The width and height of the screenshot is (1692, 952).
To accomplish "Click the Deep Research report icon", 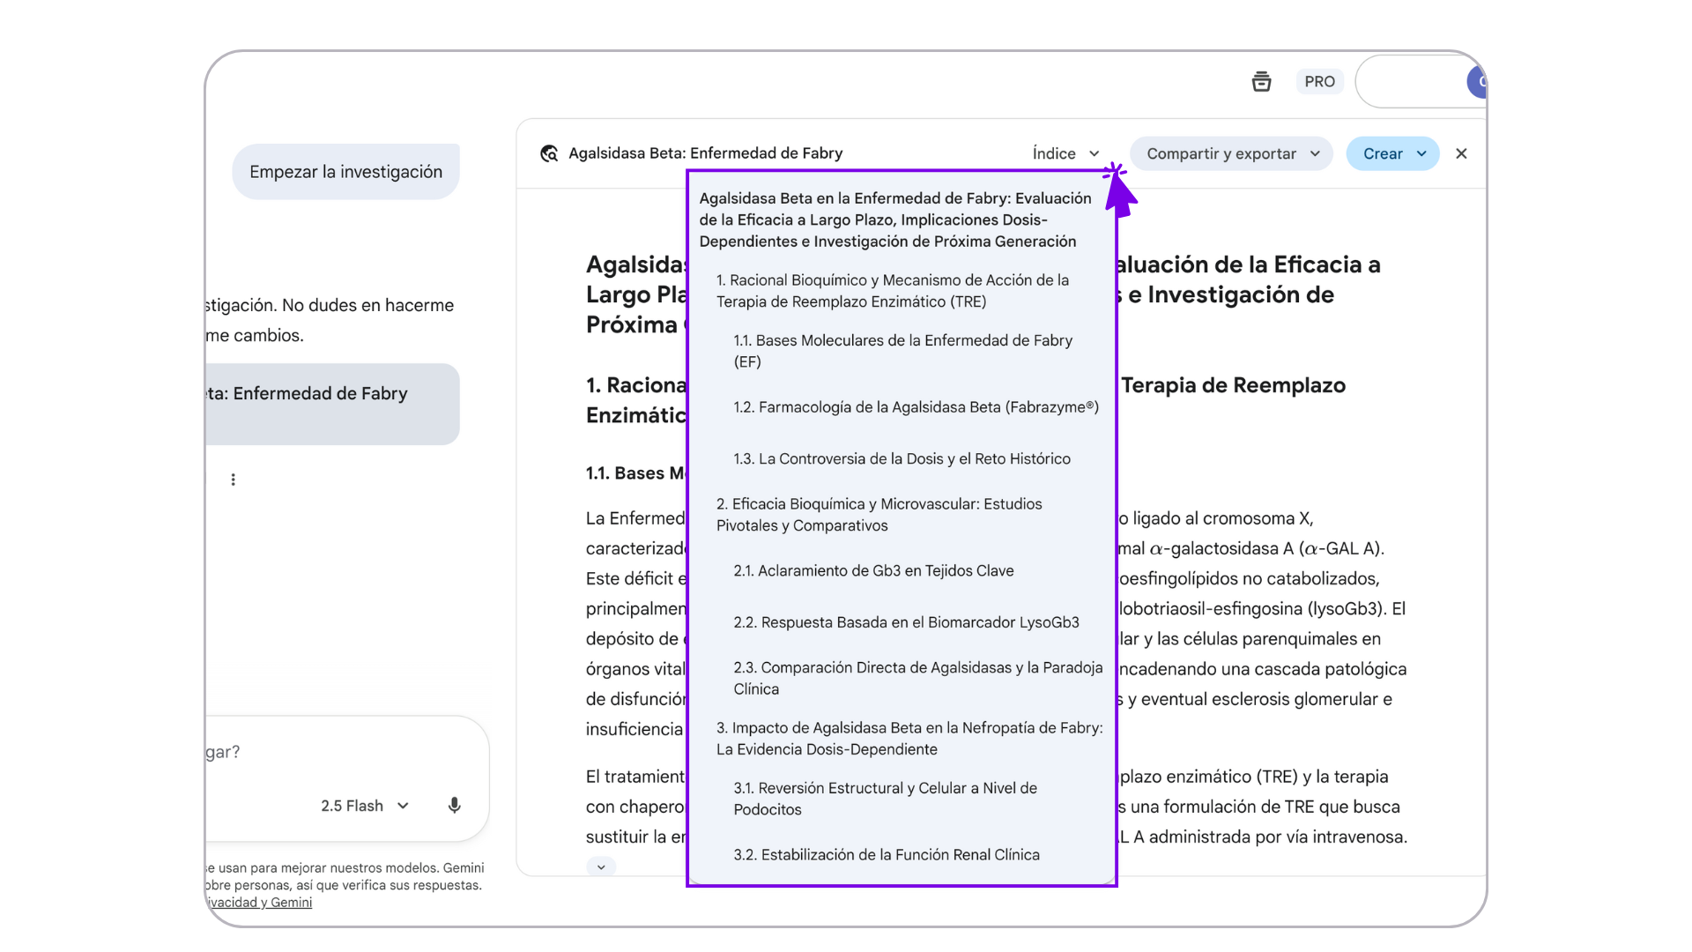I will coord(549,153).
